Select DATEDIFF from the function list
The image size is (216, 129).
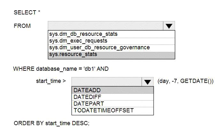[x=112, y=97]
